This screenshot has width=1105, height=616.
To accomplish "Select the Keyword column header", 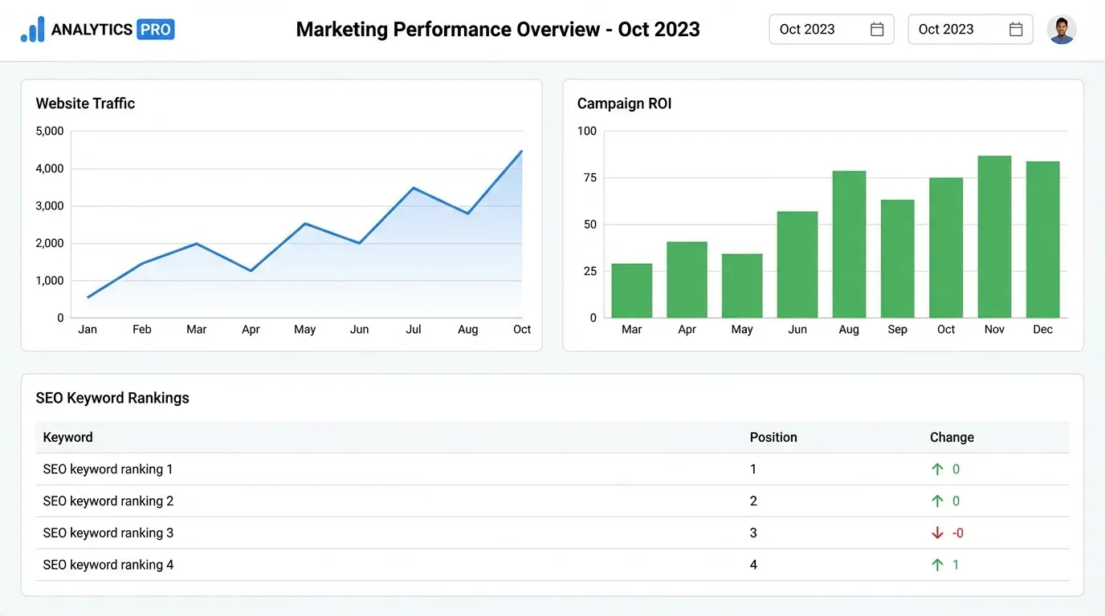I will coord(67,437).
